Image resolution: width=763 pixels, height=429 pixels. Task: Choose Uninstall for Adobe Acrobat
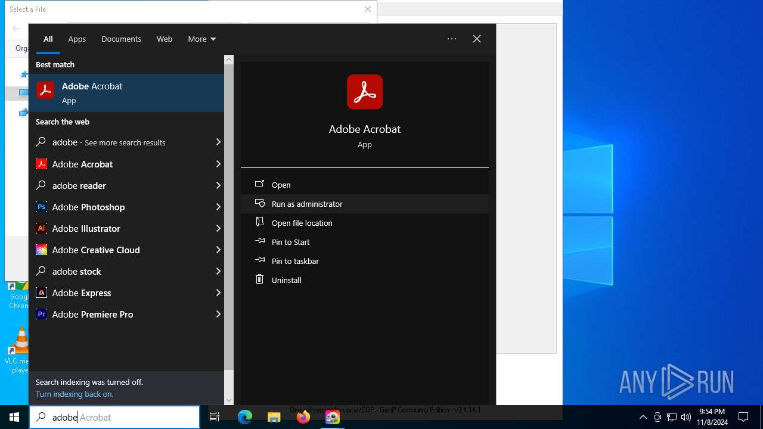(365, 280)
